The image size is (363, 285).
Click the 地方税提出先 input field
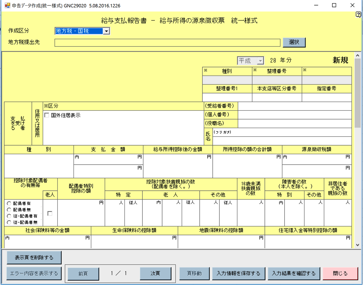(167, 43)
